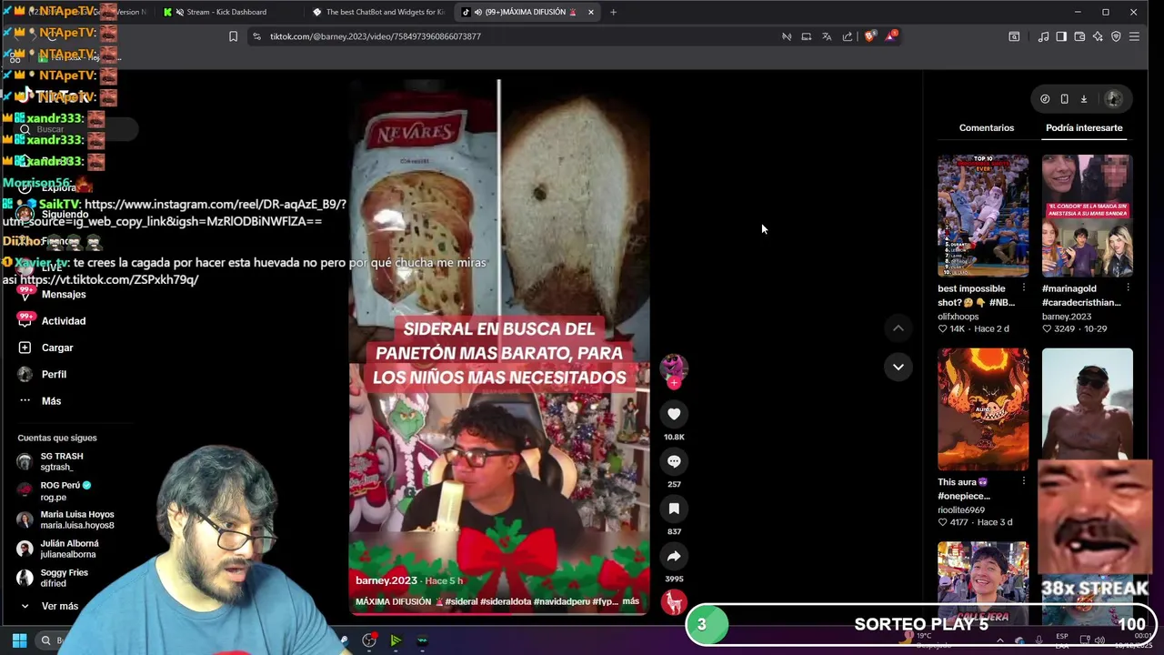The height and width of the screenshot is (655, 1164).
Task: Share the video using the arrow icon
Action: click(x=674, y=556)
